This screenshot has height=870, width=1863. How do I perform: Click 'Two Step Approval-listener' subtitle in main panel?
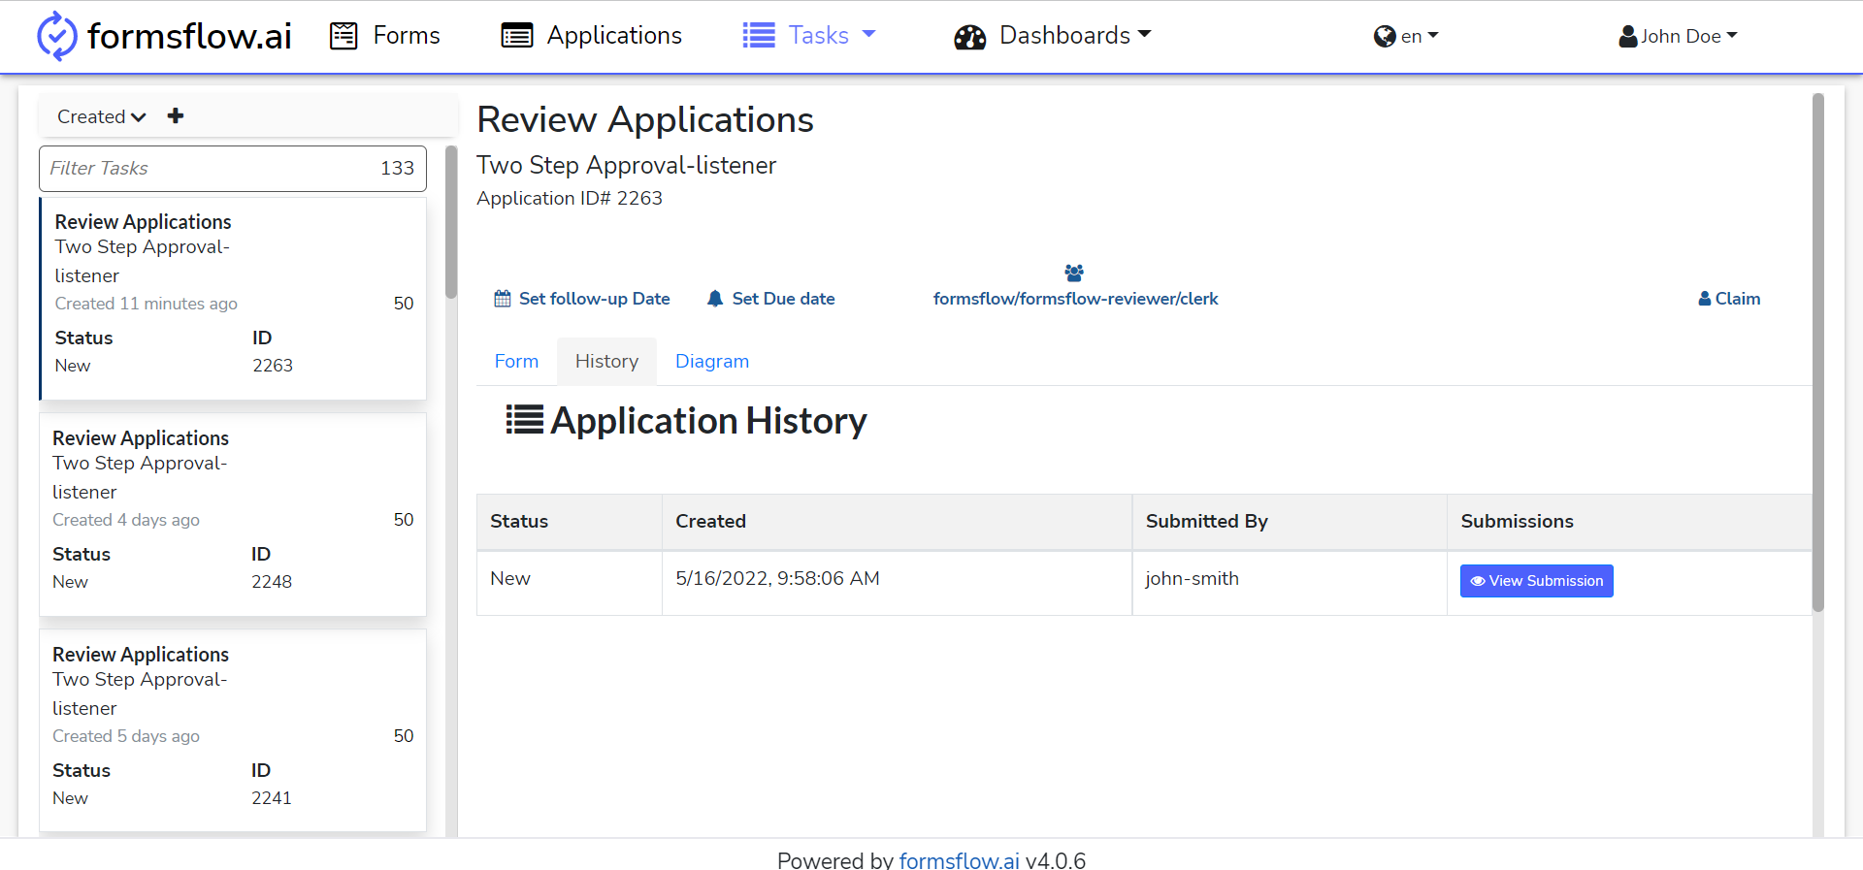[x=626, y=165]
